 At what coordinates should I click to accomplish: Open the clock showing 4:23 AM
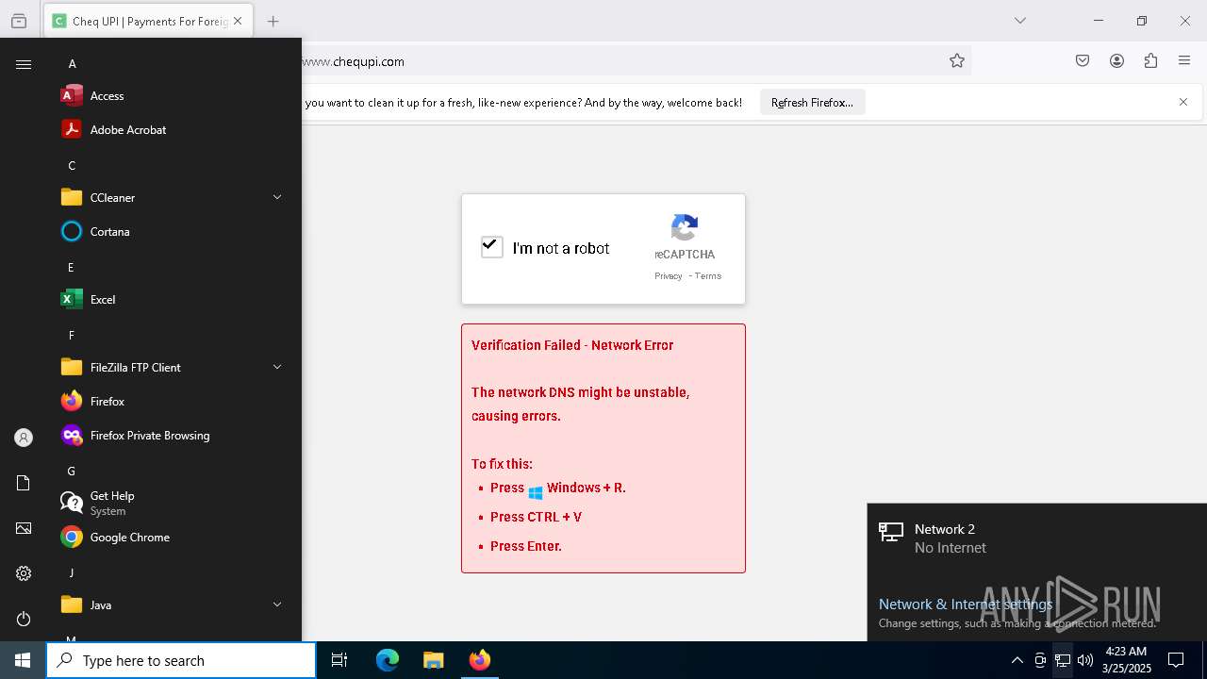pyautogui.click(x=1126, y=660)
